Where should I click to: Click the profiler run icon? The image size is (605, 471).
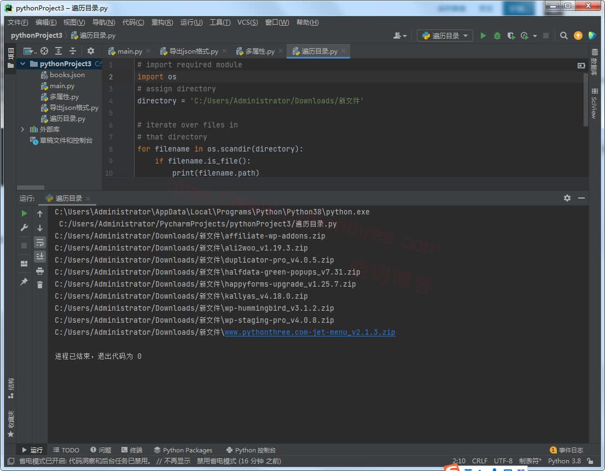tap(525, 36)
